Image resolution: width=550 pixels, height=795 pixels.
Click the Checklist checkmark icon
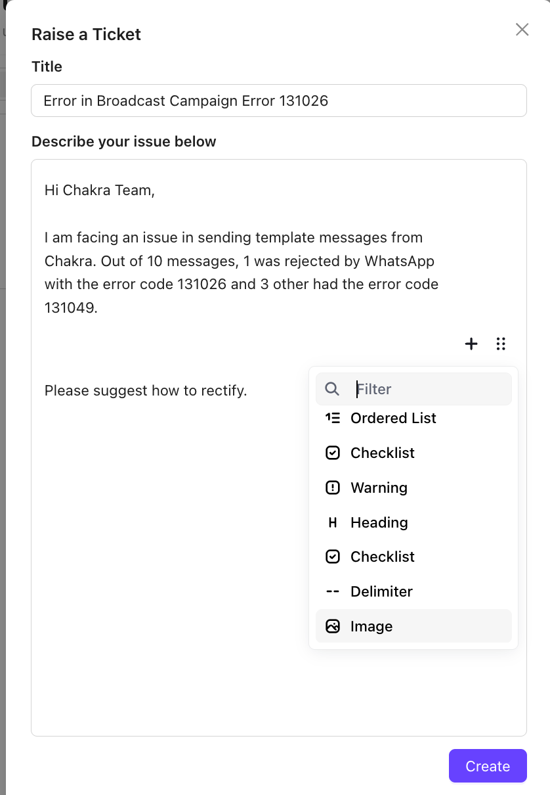(x=333, y=453)
